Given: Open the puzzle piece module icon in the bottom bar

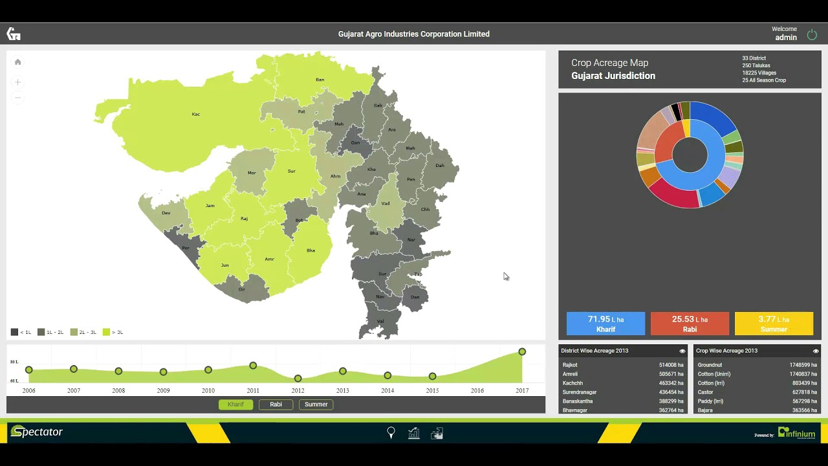Looking at the screenshot, I should [437, 433].
